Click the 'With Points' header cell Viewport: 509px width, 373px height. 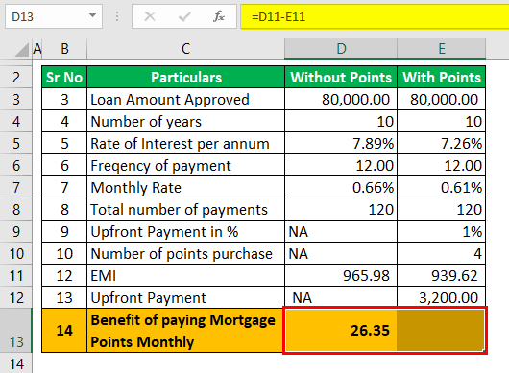coord(442,77)
